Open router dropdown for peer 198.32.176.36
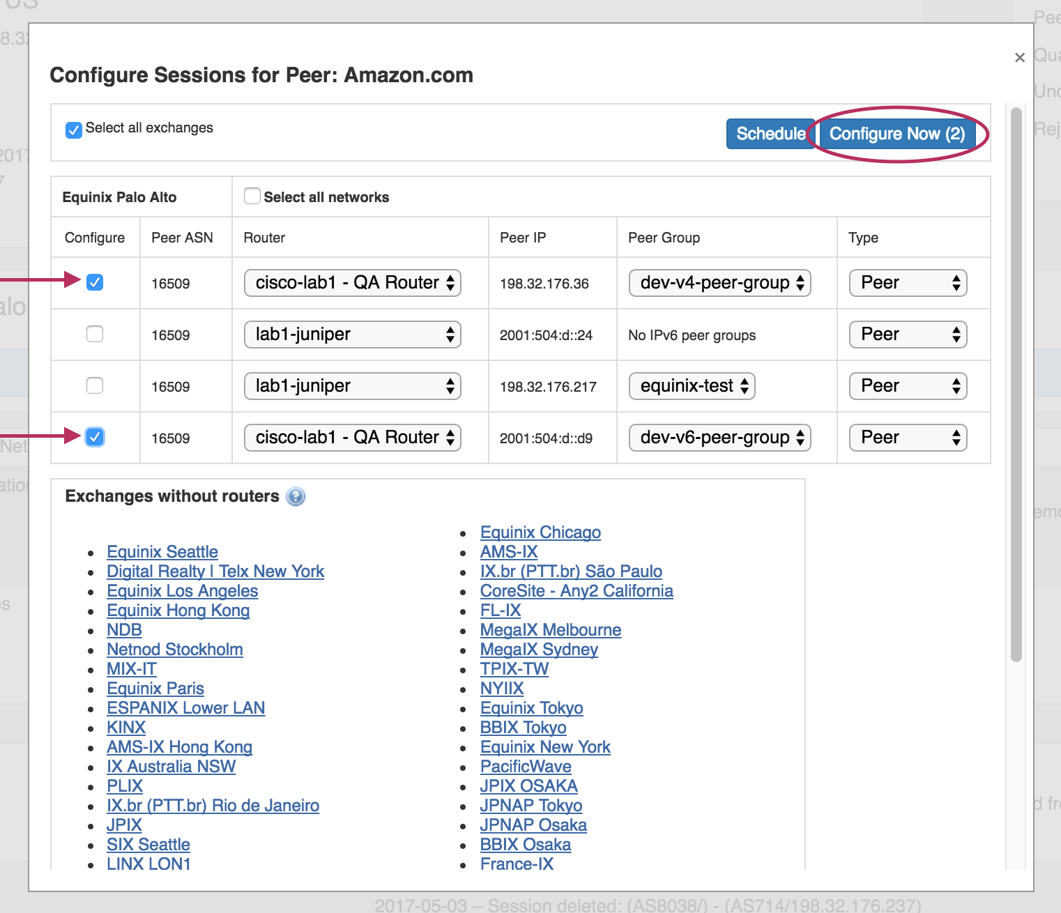This screenshot has height=913, width=1061. pos(353,283)
